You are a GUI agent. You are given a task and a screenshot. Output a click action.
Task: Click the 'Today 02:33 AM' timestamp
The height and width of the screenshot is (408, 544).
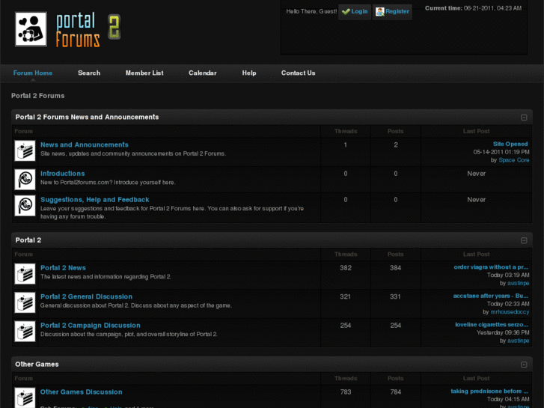[x=508, y=304]
